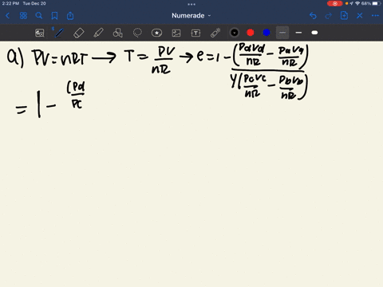Add a new page

tap(344, 16)
